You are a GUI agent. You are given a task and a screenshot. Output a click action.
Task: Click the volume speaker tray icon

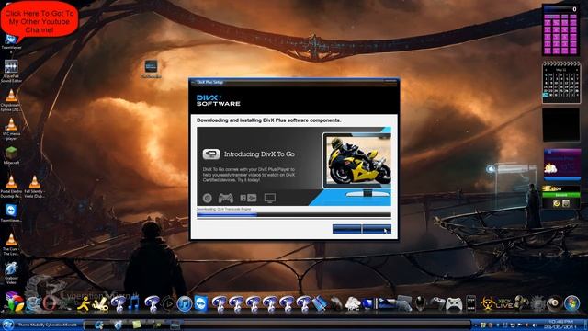pos(535,325)
